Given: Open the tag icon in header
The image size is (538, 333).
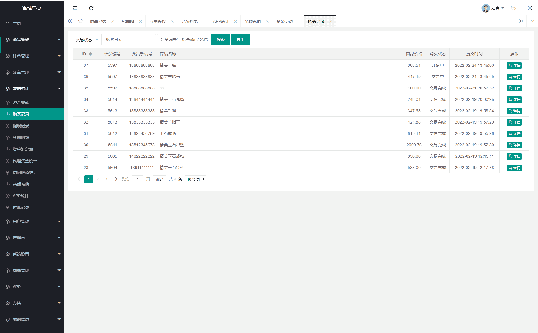Looking at the screenshot, I should [513, 8].
